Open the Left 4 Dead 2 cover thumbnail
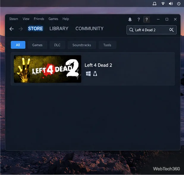 coord(48,69)
